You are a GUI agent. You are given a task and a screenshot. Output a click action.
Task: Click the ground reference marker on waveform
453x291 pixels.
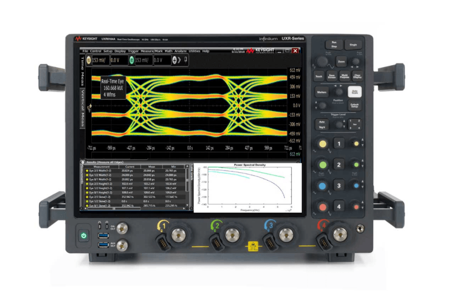(x=89, y=107)
